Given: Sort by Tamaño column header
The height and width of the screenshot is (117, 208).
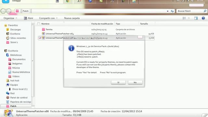Looking at the screenshot, I should point(144,24).
